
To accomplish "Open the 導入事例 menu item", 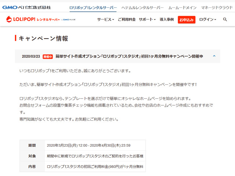I will (x=167, y=19).
